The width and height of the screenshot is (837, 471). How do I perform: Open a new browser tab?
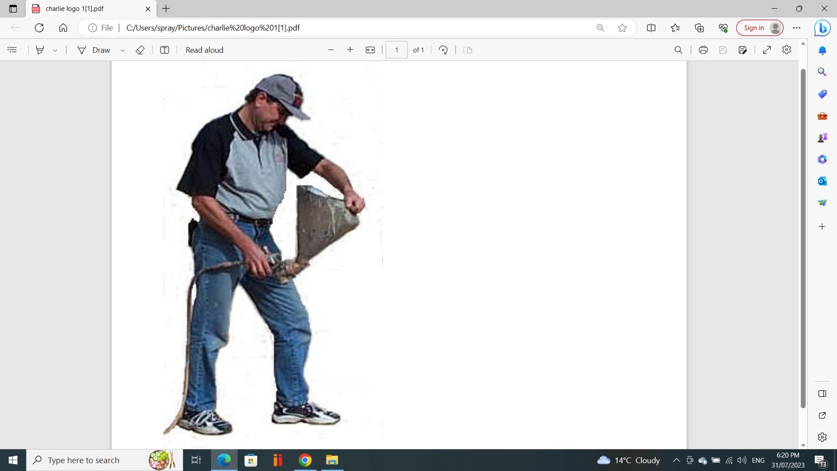click(x=166, y=9)
